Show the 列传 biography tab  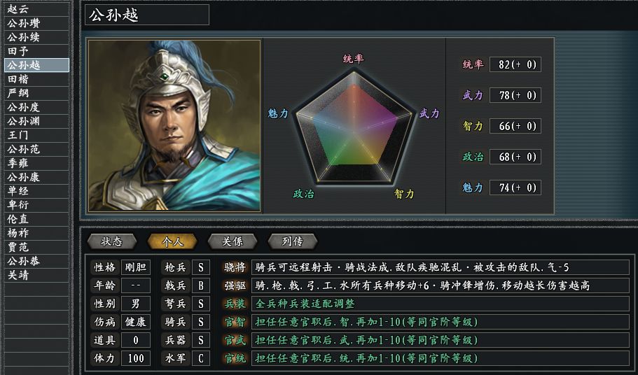[292, 241]
